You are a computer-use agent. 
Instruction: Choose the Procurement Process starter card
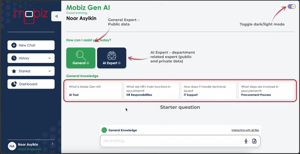pos(266,91)
